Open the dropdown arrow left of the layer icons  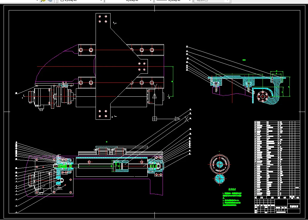pyautogui.click(x=37, y=1)
